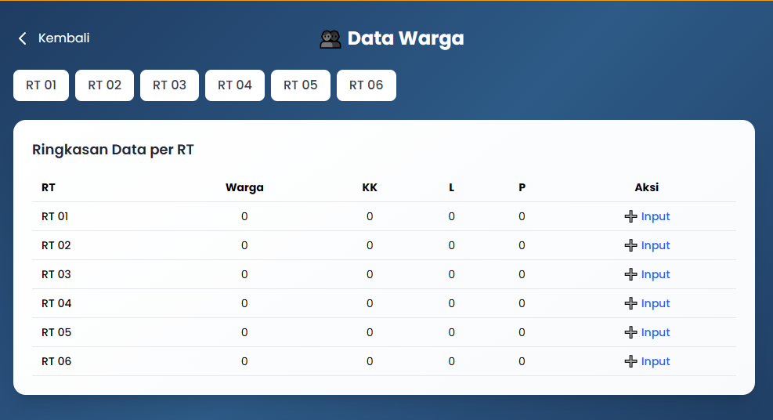Click the Input link for RT 06
Screen dimensions: 773x420
tap(656, 362)
